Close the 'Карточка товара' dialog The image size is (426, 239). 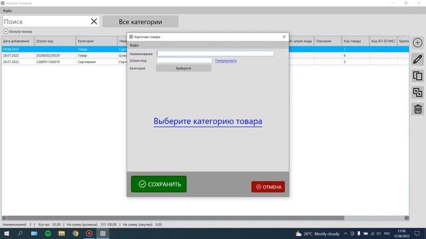tap(284, 37)
